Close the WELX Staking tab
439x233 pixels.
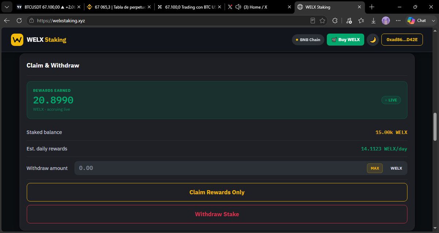(x=359, y=7)
